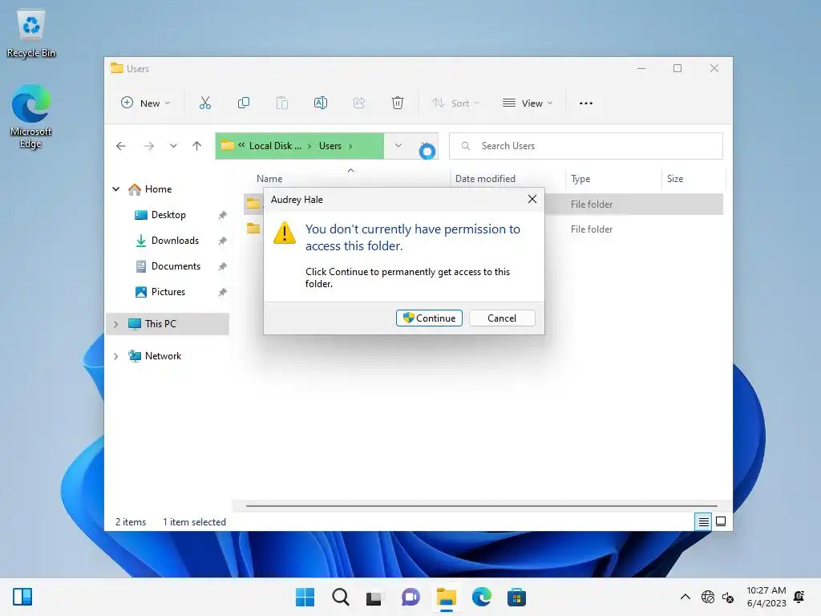
Task: Click the Copy icon in toolbar
Action: pyautogui.click(x=244, y=103)
